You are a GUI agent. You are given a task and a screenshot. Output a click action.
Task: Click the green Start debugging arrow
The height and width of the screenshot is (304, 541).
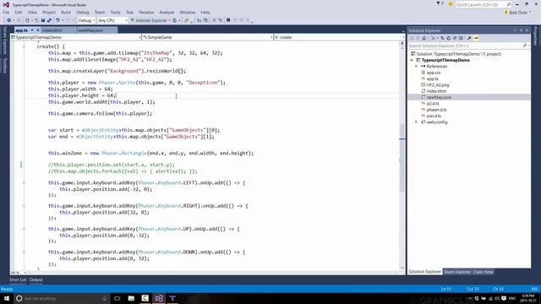coord(132,20)
